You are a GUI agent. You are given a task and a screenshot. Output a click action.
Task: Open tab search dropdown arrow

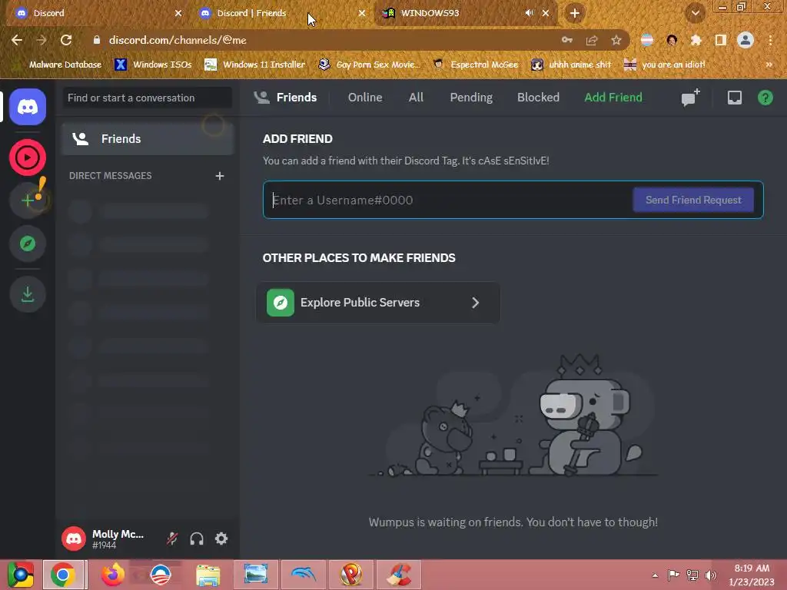coord(695,13)
